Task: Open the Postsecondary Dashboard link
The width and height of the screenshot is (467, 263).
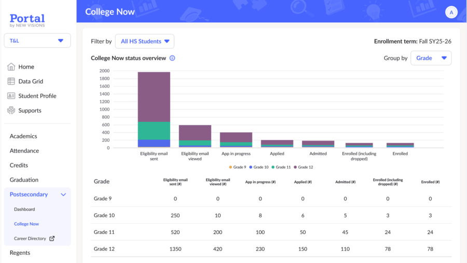Action: [x=24, y=210]
